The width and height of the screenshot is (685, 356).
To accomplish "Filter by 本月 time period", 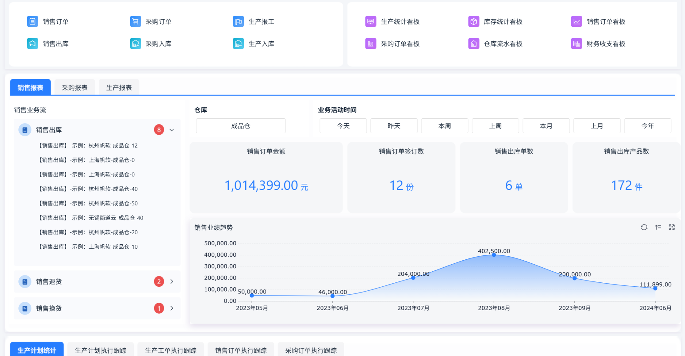I will tap(546, 126).
